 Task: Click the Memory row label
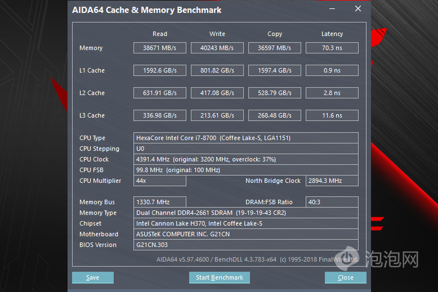pyautogui.click(x=91, y=48)
